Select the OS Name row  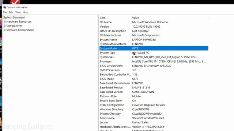click(x=154, y=22)
